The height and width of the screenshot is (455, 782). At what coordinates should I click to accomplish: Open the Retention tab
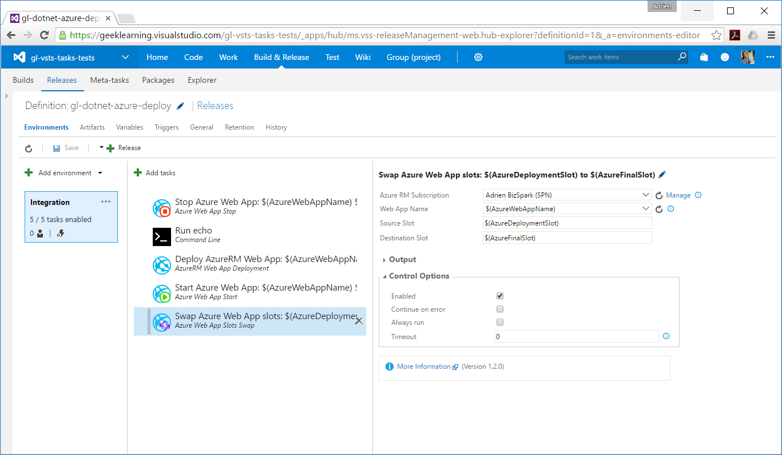pyautogui.click(x=239, y=127)
